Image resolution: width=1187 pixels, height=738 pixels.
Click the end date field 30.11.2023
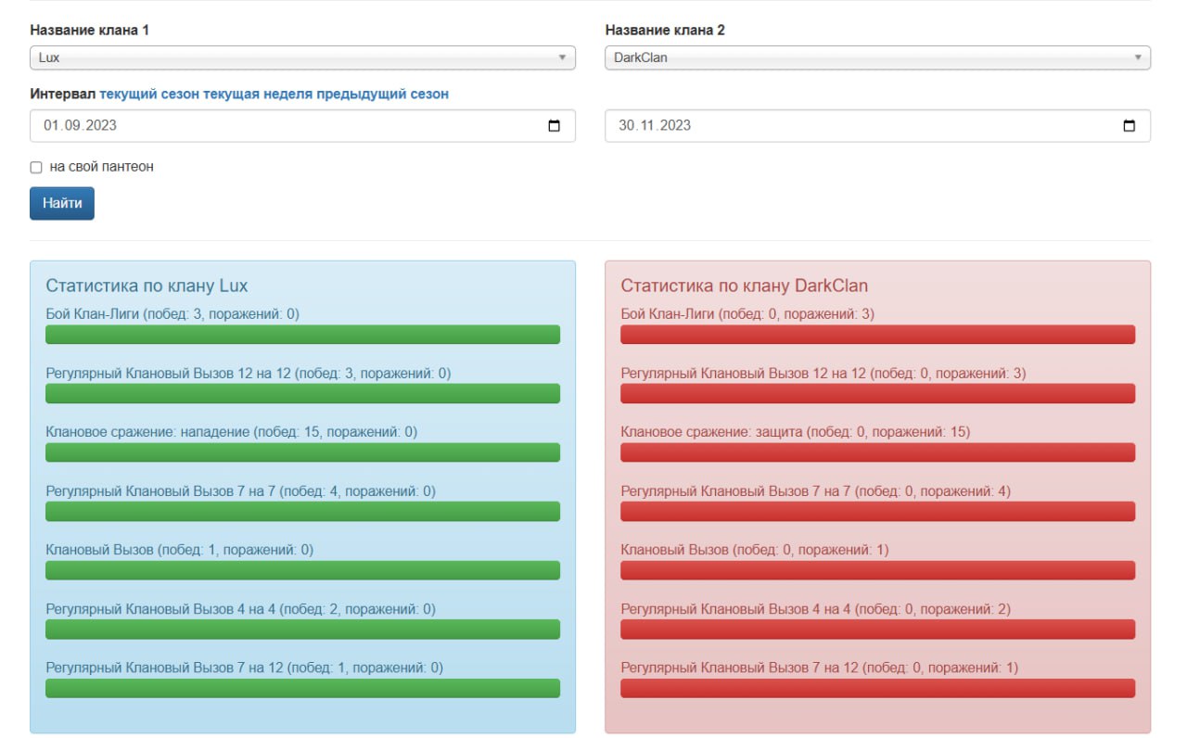pyautogui.click(x=853, y=126)
